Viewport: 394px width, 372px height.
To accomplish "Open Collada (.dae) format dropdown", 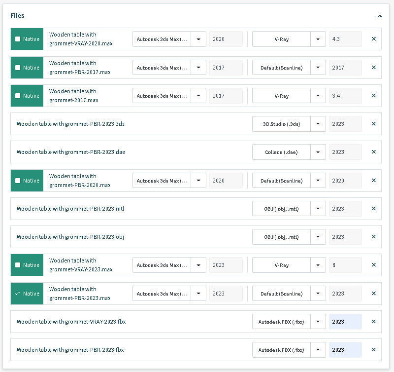I will [x=318, y=152].
